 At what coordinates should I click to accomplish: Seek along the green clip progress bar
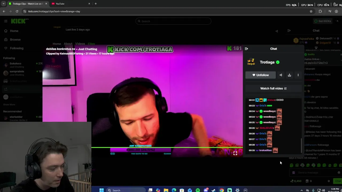[x=167, y=147]
